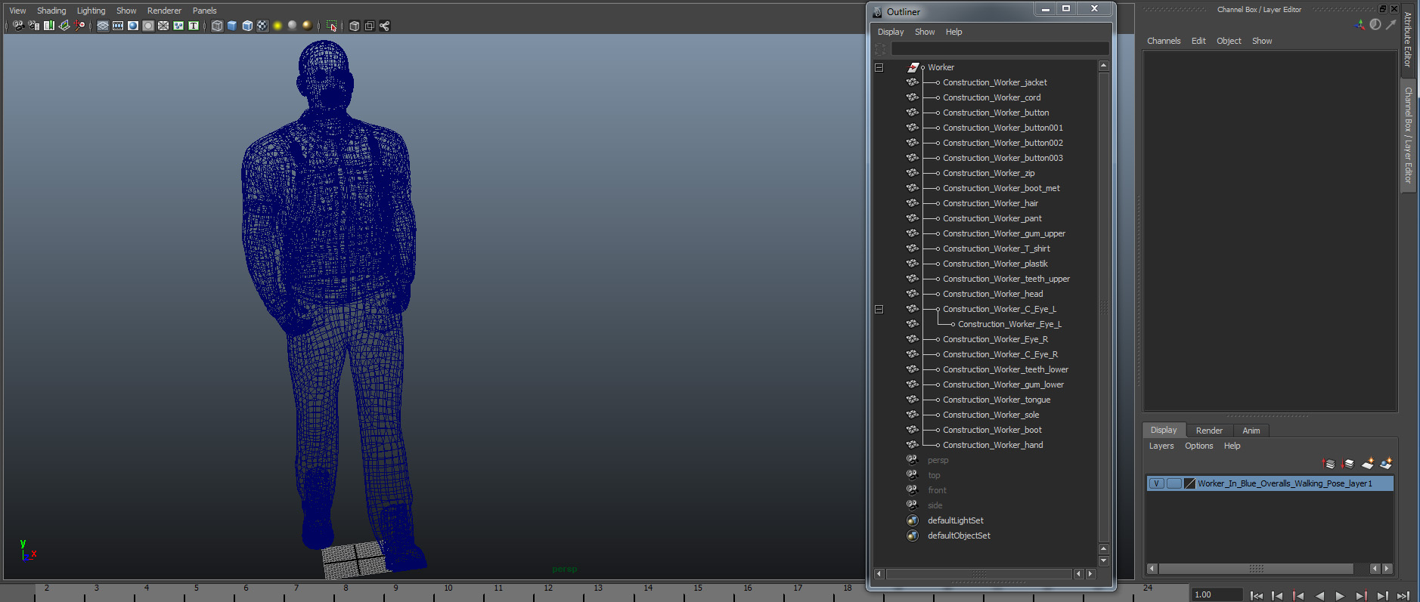Click Move Layer Down icon
This screenshot has width=1420, height=602.
[1347, 464]
